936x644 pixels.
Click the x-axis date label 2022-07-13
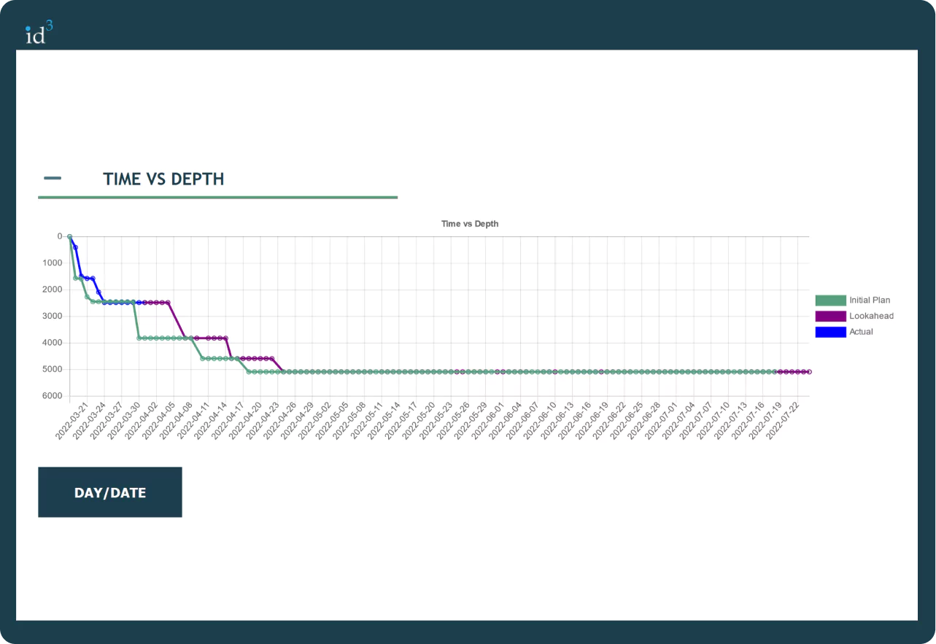coord(729,419)
